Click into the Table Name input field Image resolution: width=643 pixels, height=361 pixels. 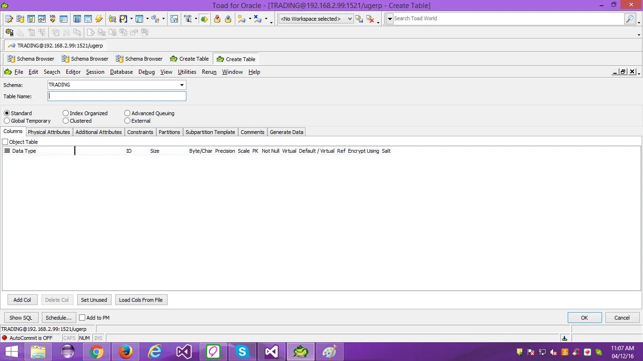point(117,96)
